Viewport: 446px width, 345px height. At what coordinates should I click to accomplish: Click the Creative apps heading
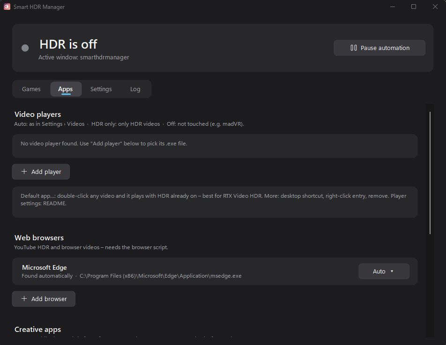point(37,330)
